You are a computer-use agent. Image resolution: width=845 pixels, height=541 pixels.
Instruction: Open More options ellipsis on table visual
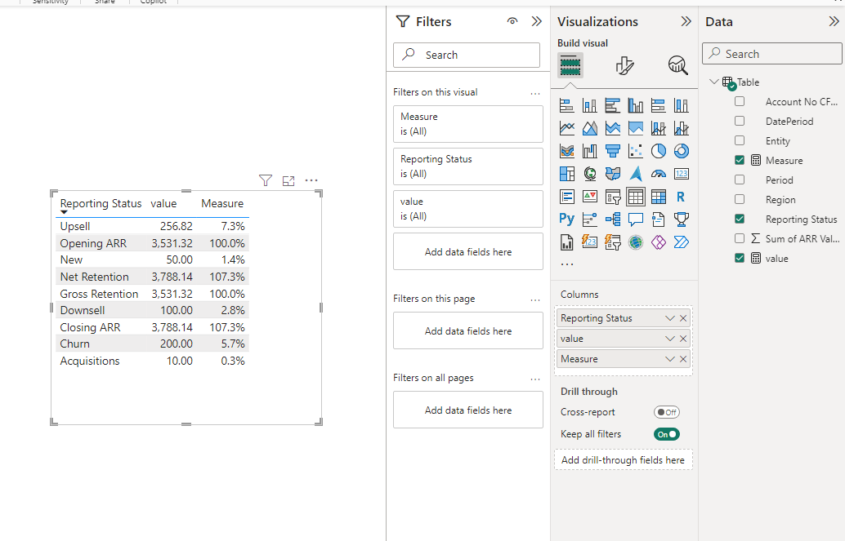click(311, 180)
